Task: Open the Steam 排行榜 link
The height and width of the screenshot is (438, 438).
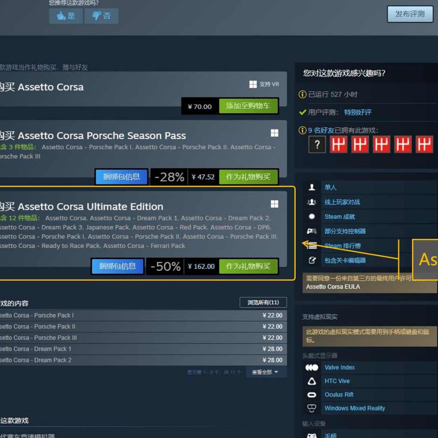Action: (x=343, y=246)
